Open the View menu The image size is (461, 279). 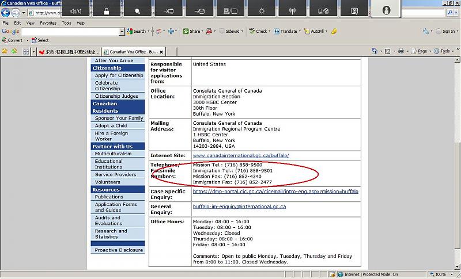(31, 23)
